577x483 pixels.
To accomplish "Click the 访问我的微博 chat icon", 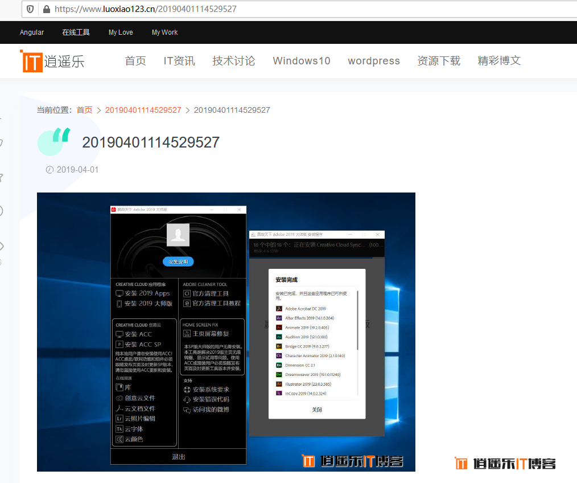I will [x=187, y=410].
